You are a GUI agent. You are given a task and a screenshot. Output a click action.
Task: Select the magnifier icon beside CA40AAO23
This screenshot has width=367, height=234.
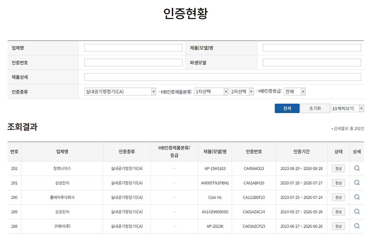click(357, 168)
